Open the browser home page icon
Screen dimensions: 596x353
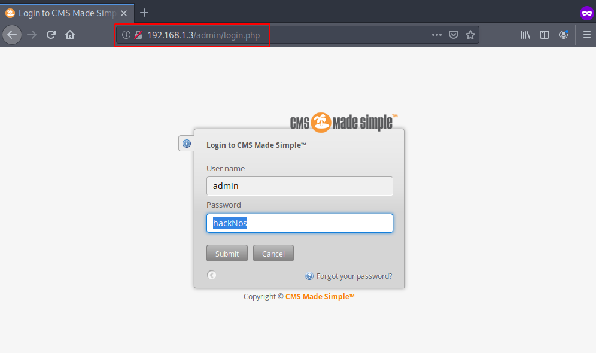70,35
